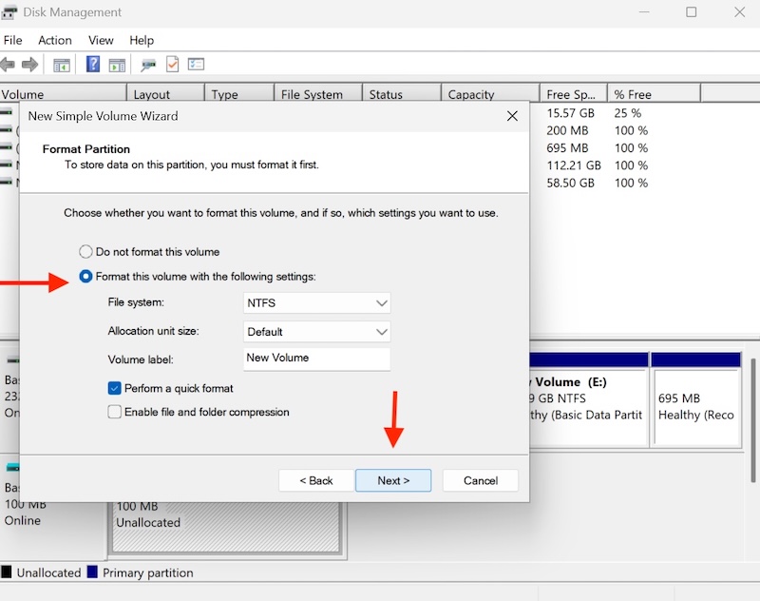The image size is (760, 601).
Task: Click the Volume label text field
Action: [317, 359]
